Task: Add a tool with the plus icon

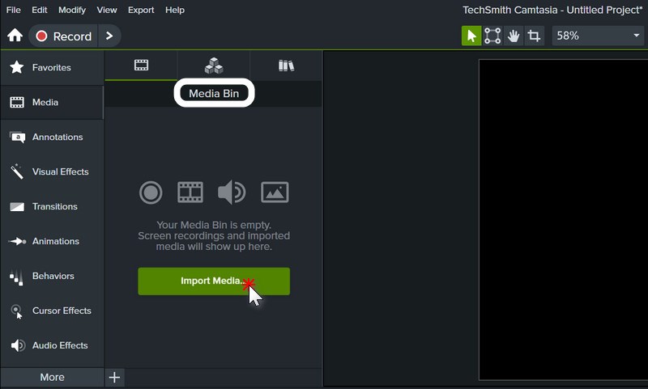Action: tap(114, 377)
